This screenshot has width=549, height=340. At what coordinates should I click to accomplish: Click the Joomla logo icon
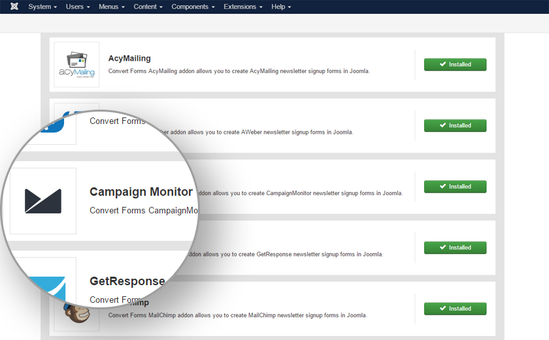(x=14, y=7)
